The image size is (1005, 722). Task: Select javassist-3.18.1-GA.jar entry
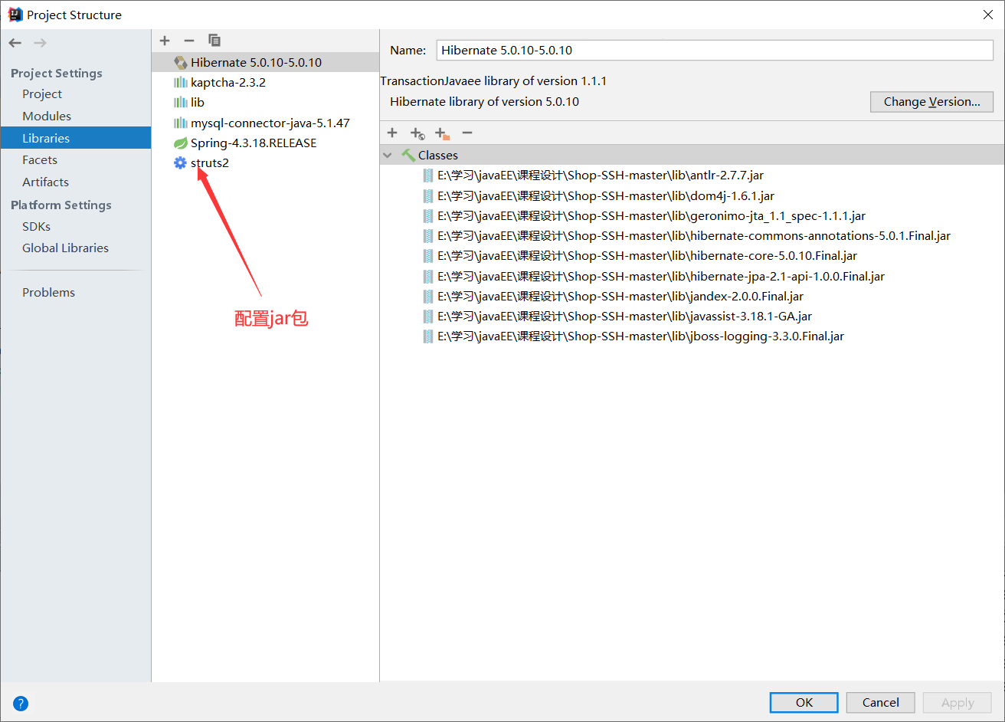click(624, 316)
